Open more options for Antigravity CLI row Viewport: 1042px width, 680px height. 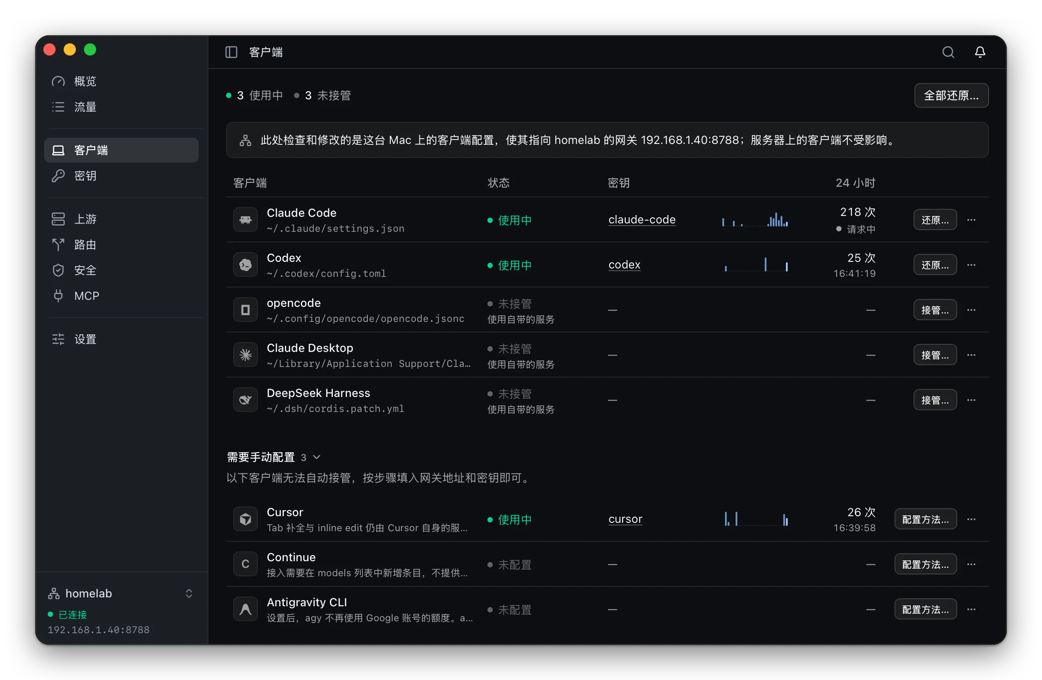(x=971, y=609)
